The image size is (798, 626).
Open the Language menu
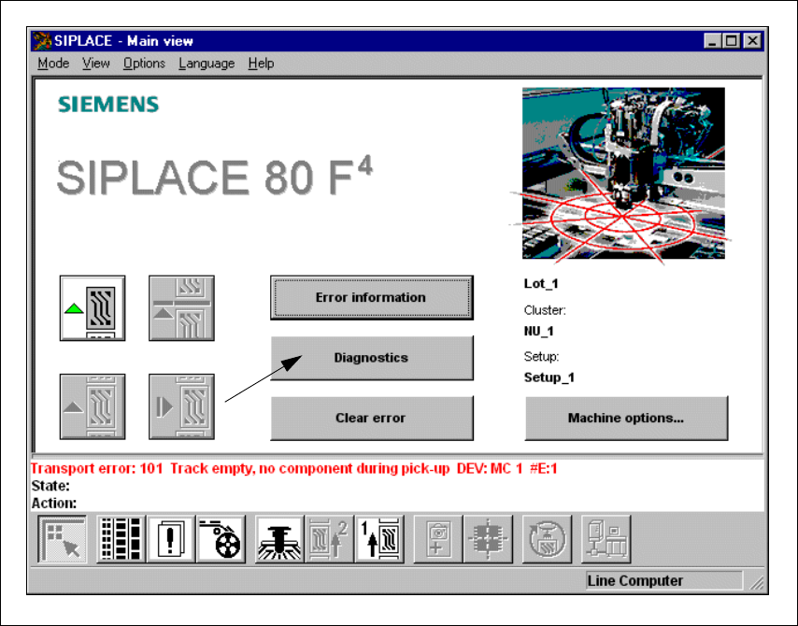point(207,64)
